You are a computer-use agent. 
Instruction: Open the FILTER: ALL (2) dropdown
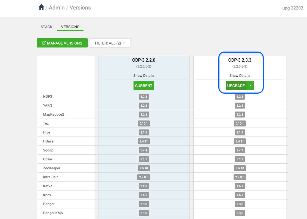click(x=110, y=43)
